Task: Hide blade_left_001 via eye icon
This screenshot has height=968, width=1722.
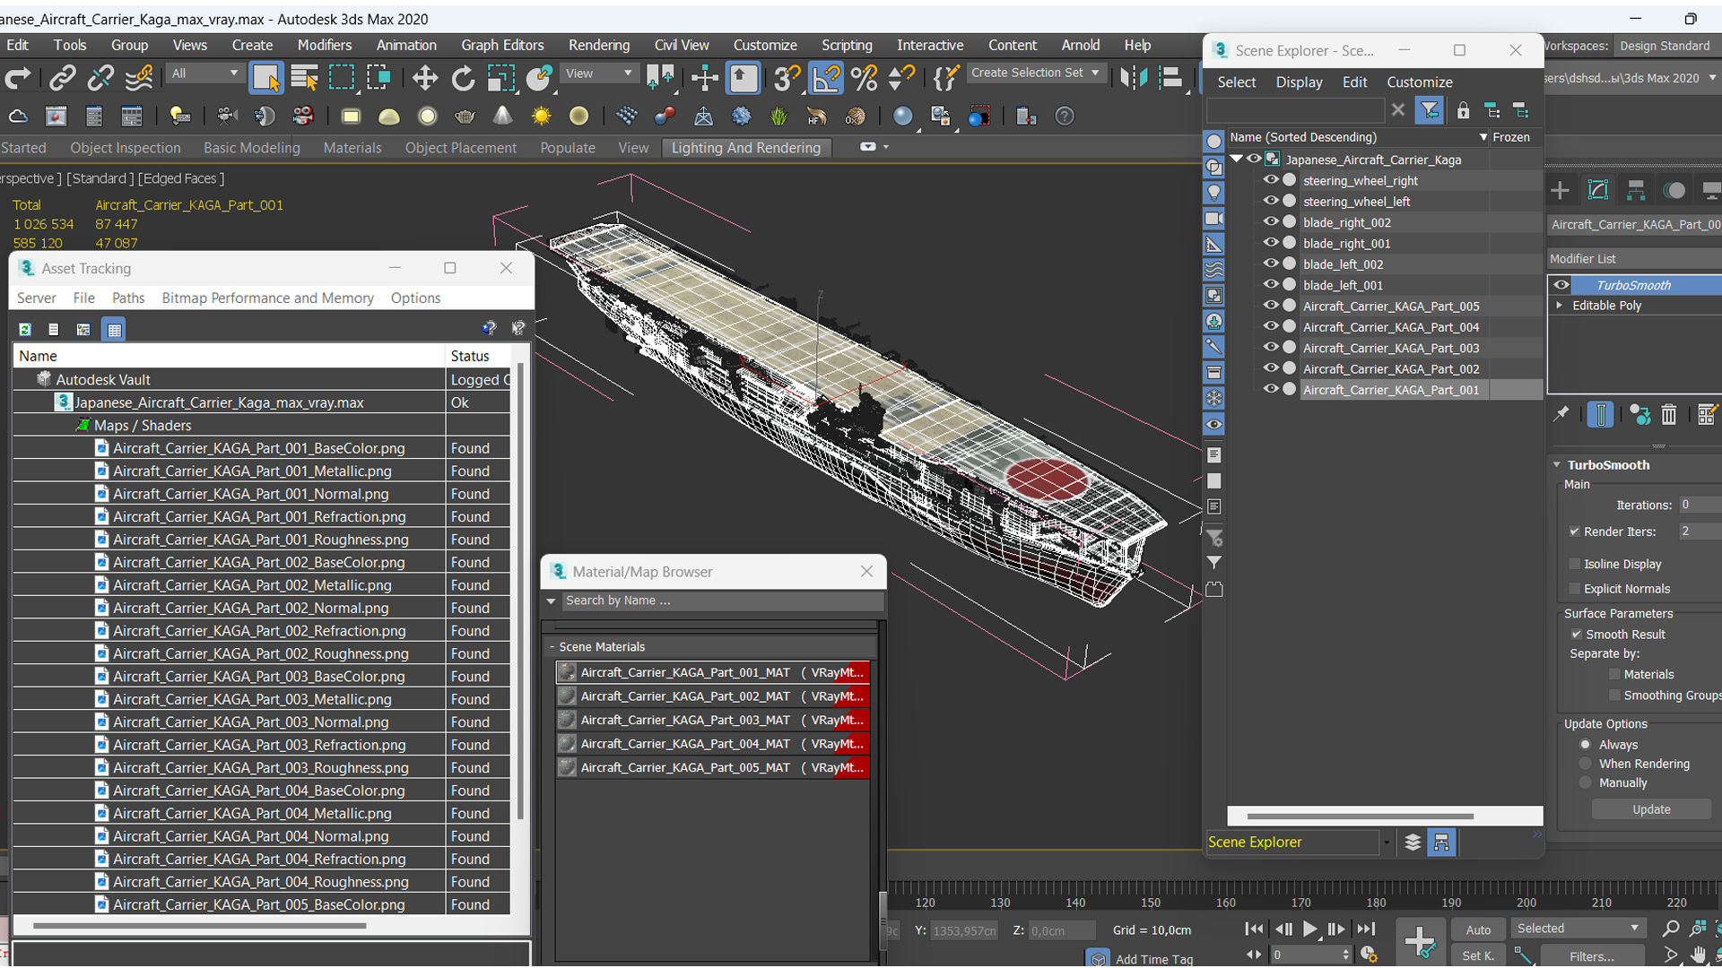Action: pos(1270,285)
